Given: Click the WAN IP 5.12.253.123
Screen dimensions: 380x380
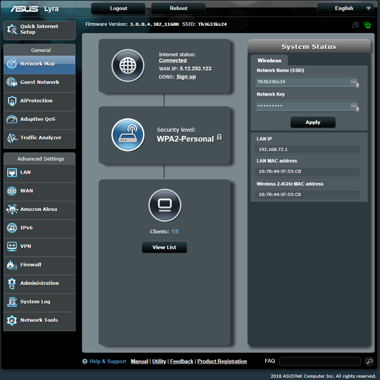Looking at the screenshot, I should click(196, 69).
